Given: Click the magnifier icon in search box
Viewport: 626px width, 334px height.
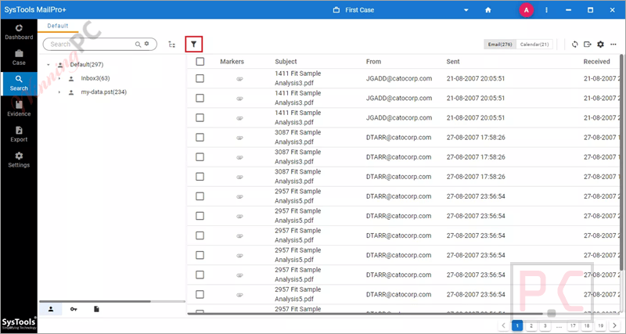Looking at the screenshot, I should point(139,45).
